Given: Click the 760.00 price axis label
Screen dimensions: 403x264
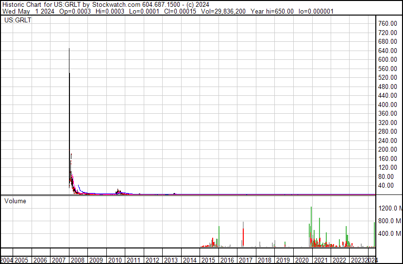Looking at the screenshot, I should (387, 24).
